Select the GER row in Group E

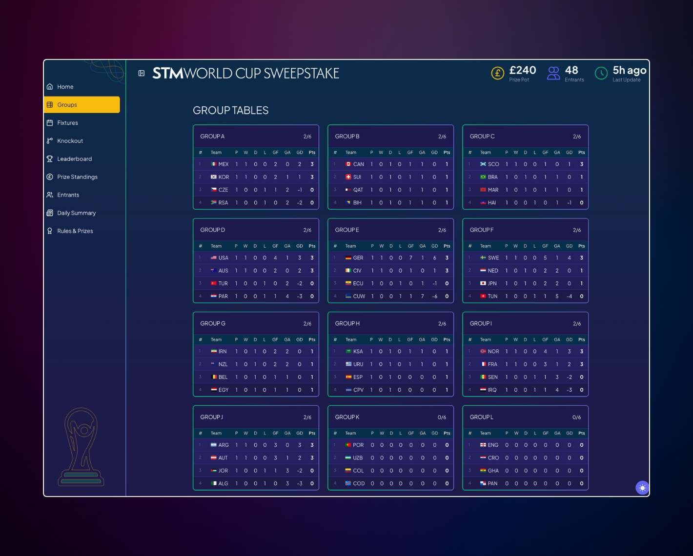390,258
